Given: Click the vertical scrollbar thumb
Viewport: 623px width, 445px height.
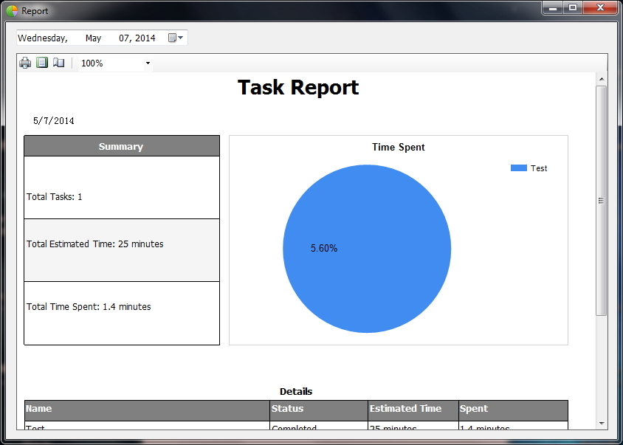Looking at the screenshot, I should coord(602,200).
